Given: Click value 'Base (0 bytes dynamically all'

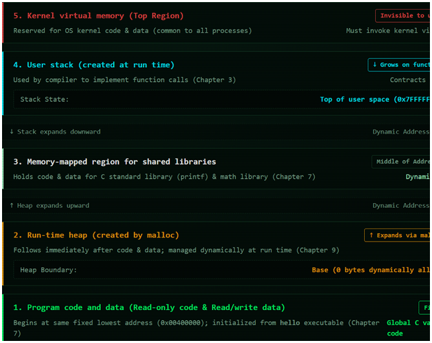Looking at the screenshot, I should (370, 270).
